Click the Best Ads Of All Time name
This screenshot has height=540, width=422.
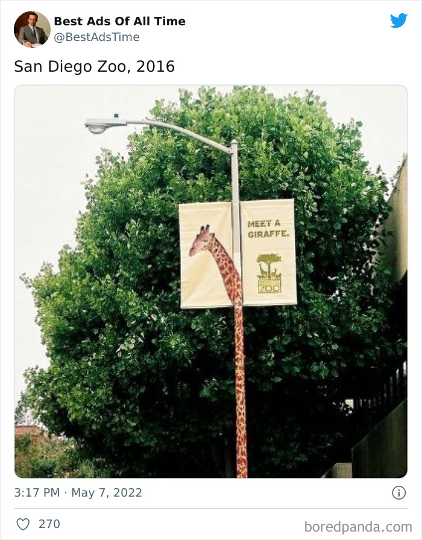(119, 21)
